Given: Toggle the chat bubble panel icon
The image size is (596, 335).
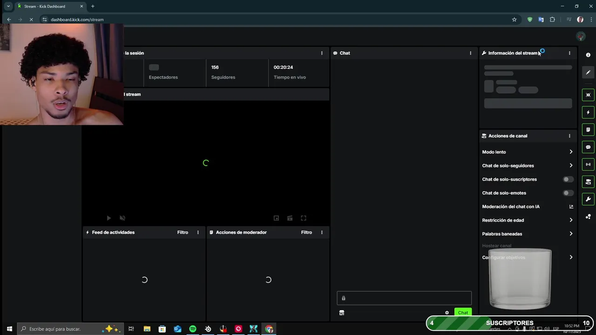Looking at the screenshot, I should 588,147.
